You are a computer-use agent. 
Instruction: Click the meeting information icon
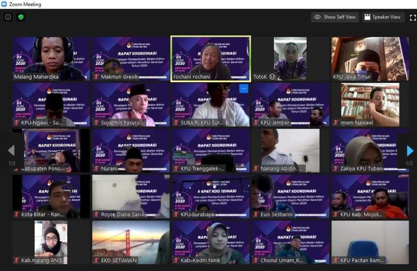coord(8,17)
